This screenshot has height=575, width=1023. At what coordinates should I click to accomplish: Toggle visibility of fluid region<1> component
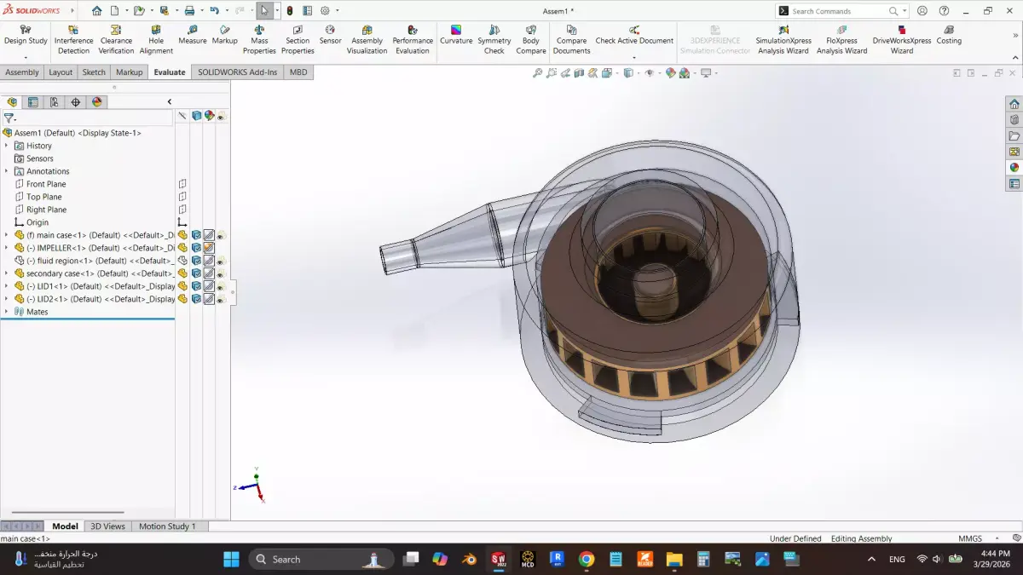(x=220, y=260)
